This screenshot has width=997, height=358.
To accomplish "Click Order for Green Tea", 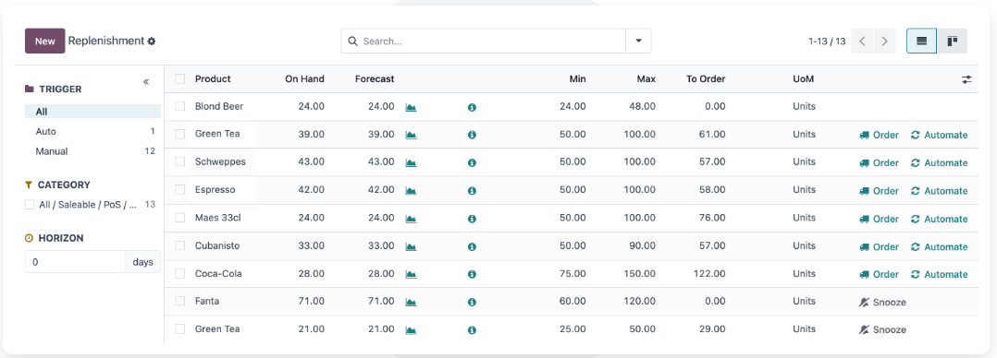I will pyautogui.click(x=880, y=136).
